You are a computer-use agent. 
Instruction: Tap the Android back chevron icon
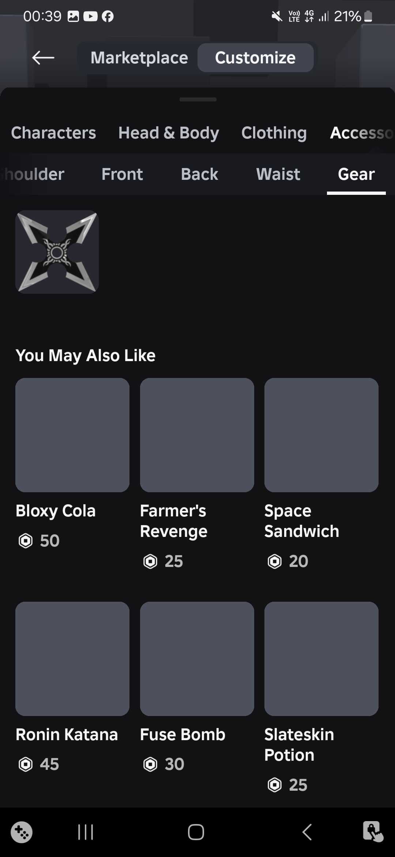[307, 832]
